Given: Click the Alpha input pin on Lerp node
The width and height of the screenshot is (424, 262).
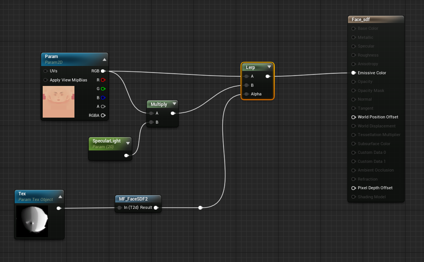Looking at the screenshot, I should [246, 94].
